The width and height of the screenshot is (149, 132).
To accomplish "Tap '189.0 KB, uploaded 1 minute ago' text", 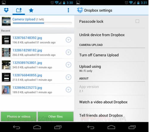I will pyautogui.click(x=32, y=92).
